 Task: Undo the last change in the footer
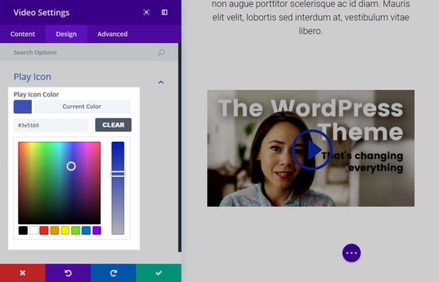point(68,273)
